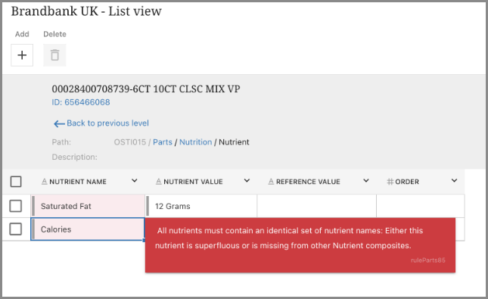488x299 pixels.
Task: Click the Add plus icon button
Action: tap(22, 55)
